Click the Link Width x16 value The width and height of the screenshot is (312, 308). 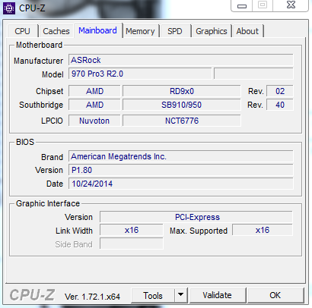[x=132, y=230]
